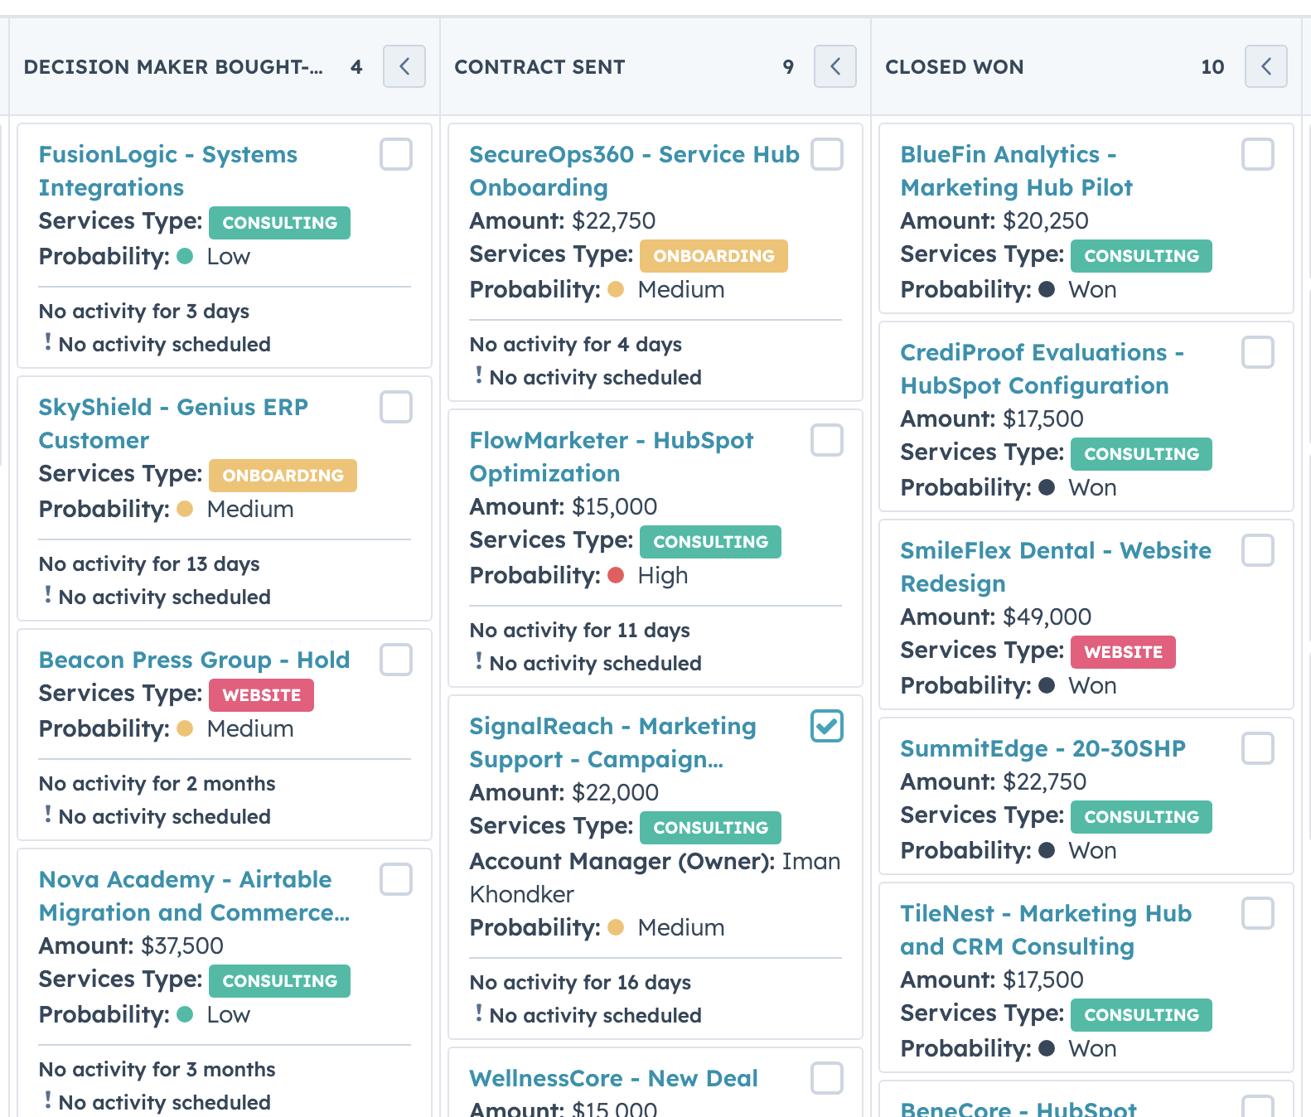Select the WellnessCore deal checkbox
The height and width of the screenshot is (1117, 1311).
click(x=827, y=1078)
